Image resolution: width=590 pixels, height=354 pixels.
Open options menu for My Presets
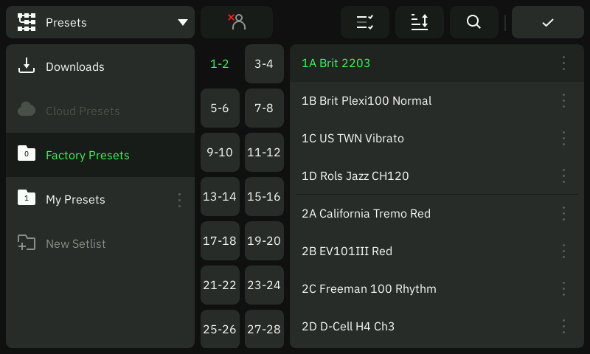(x=179, y=200)
